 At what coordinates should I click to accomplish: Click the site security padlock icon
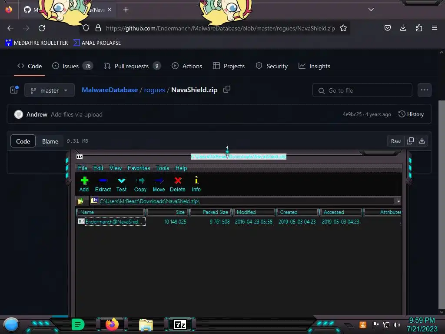coord(98,28)
